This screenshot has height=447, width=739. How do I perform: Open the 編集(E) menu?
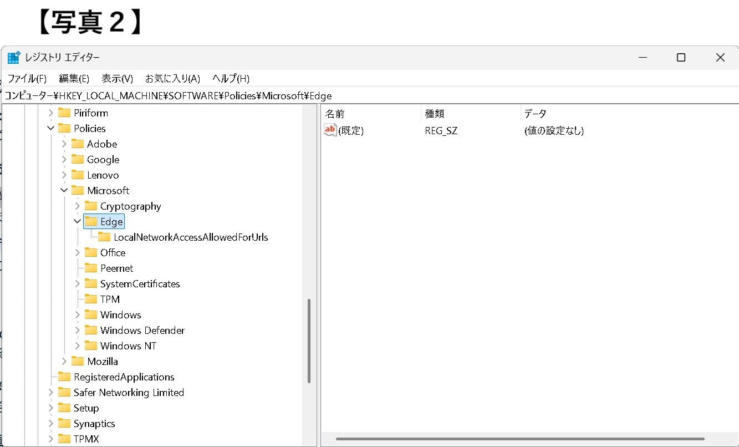coord(74,78)
